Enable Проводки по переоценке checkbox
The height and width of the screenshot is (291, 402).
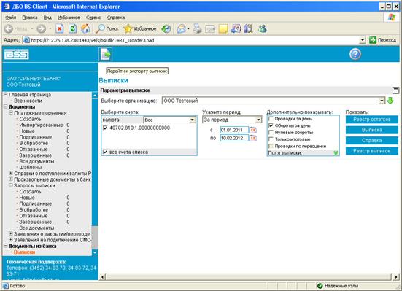271,146
